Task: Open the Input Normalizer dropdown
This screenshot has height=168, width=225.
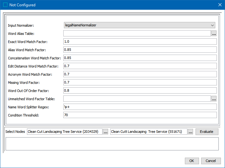Action: (139, 25)
